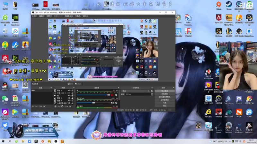
Task: Remove selected source with minus icon
Action: click(59, 106)
